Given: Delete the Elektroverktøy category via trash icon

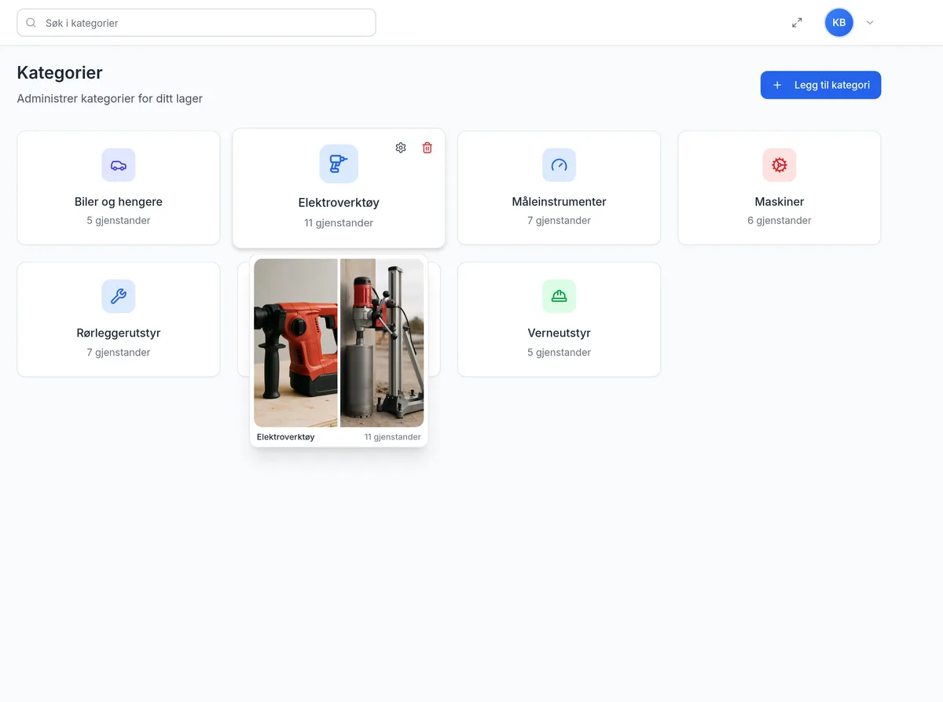Looking at the screenshot, I should point(427,148).
